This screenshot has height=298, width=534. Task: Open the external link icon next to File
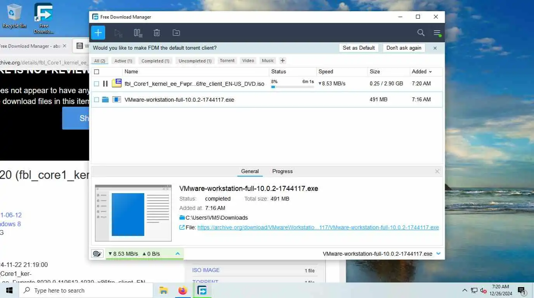182,227
